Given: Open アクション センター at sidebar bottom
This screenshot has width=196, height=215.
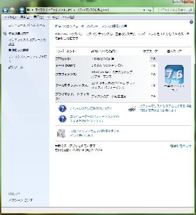Looking at the screenshot, I should 20,200.
